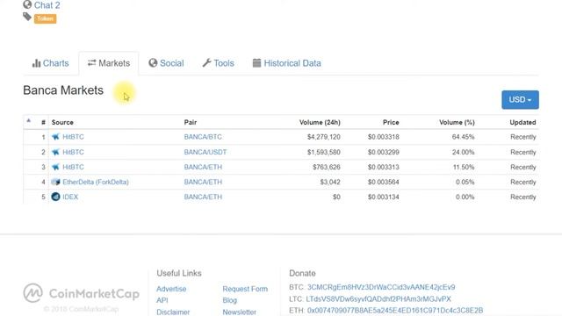The width and height of the screenshot is (562, 316).
Task: Click the IDEX logo icon
Action: pos(55,197)
